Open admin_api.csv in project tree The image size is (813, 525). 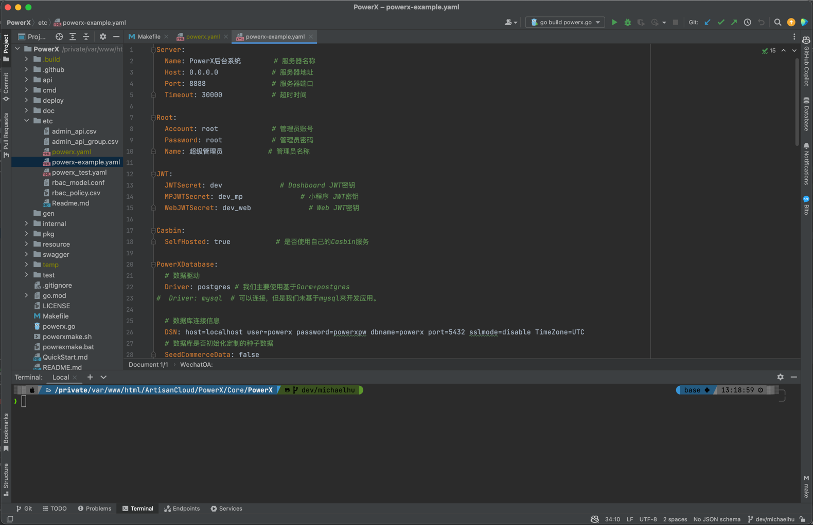(x=74, y=131)
